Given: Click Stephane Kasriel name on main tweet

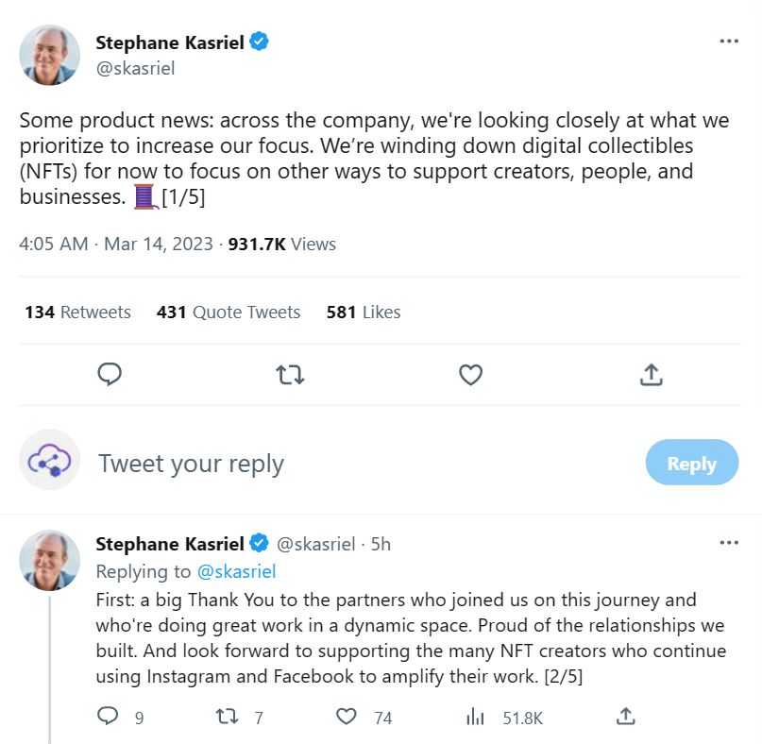Looking at the screenshot, I should tap(170, 42).
